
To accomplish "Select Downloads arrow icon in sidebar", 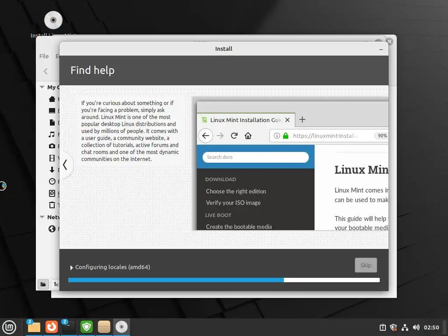I will (x=52, y=170).
